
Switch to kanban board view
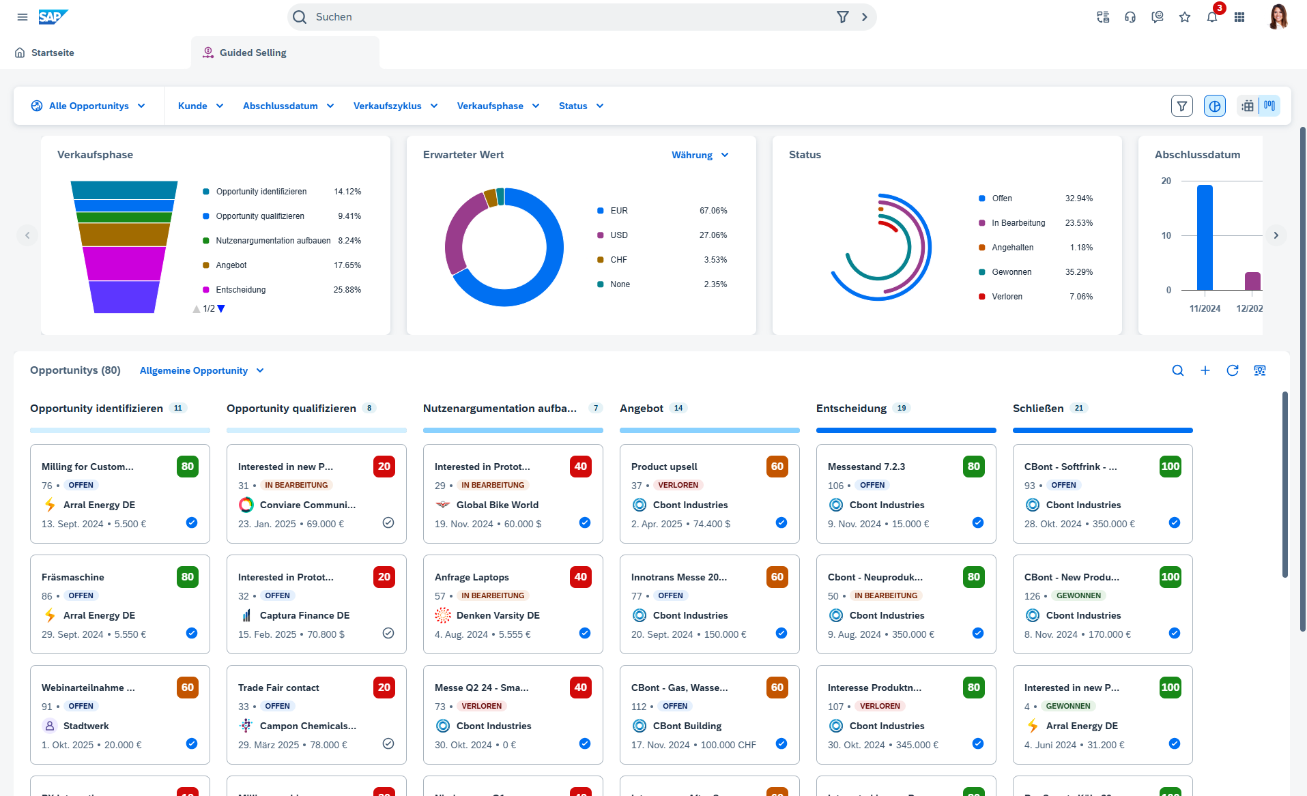pos(1269,106)
